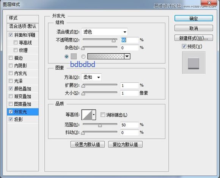The image size is (220, 178).
Task: Enable 消除锯齿 anti-alias checkbox
Action: 103,115
